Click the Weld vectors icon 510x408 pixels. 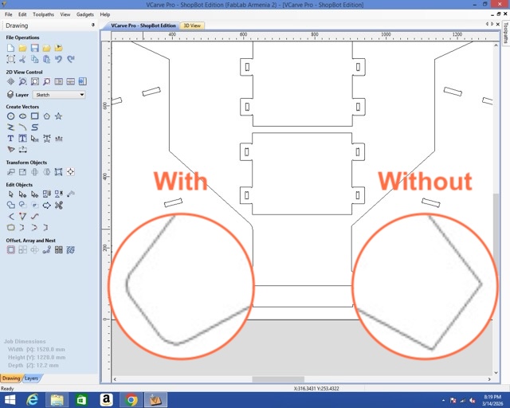(x=10, y=205)
